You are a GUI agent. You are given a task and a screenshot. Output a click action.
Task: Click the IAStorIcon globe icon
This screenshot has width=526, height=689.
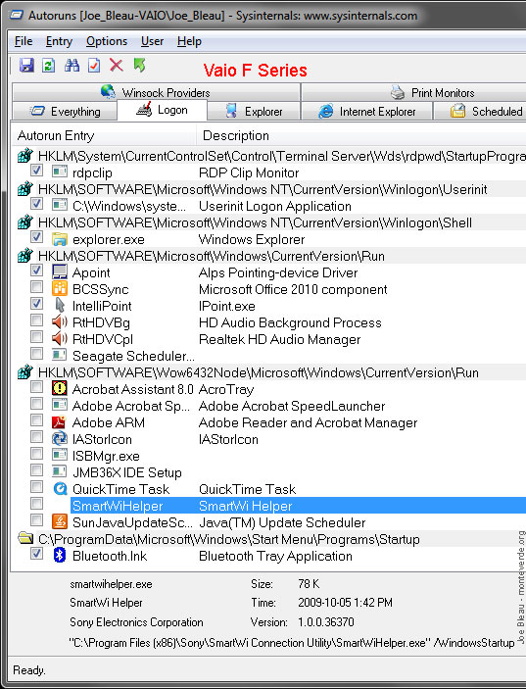(x=60, y=438)
